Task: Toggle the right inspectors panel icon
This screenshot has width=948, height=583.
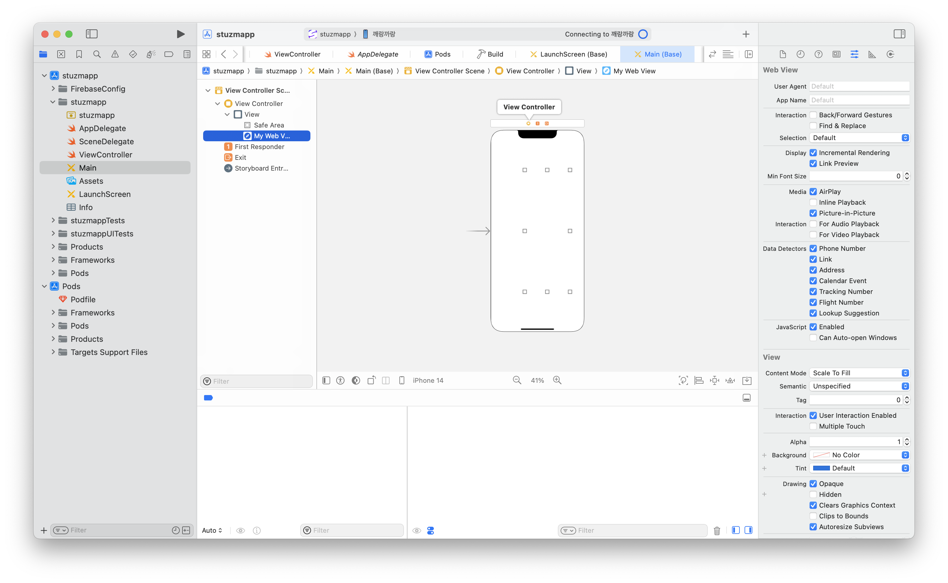Action: [899, 34]
